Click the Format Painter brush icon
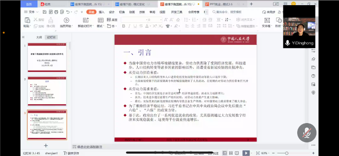This screenshot has height=156, width=339. coord(51,20)
